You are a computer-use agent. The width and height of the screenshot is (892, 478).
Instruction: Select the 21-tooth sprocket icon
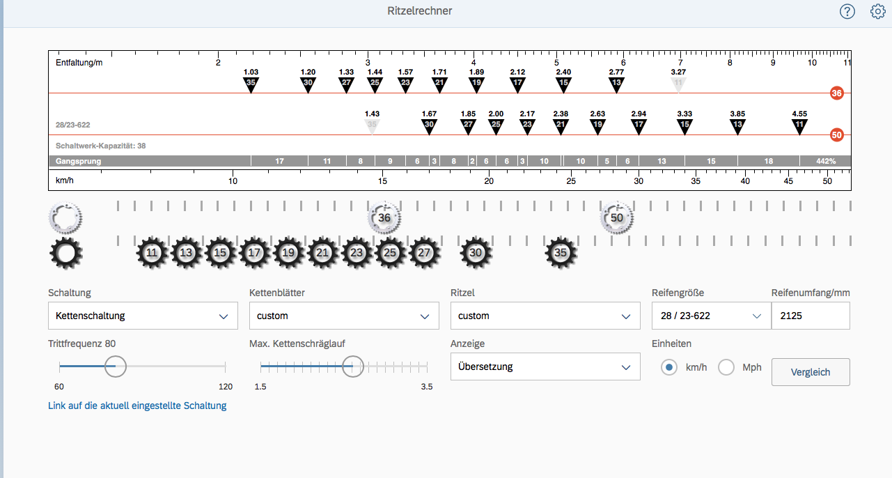(x=322, y=253)
